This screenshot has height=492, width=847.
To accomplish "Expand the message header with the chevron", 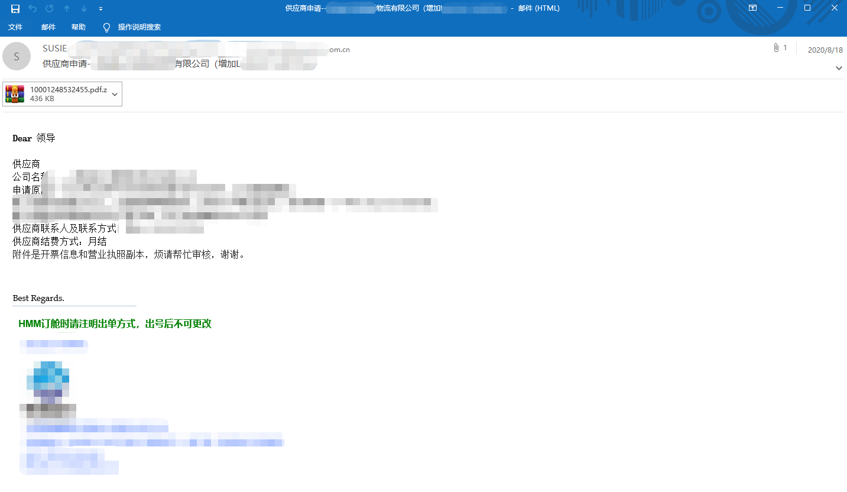I will [x=839, y=69].
